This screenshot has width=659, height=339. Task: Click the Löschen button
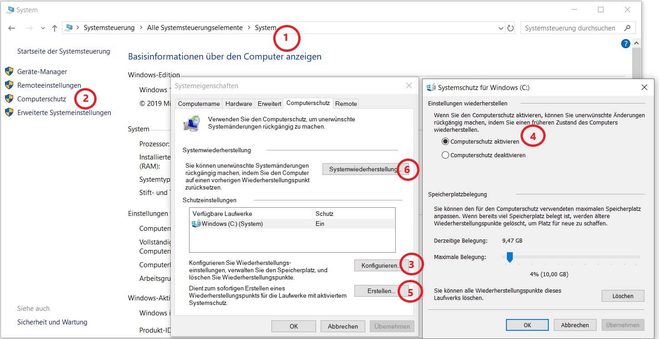[x=623, y=296]
